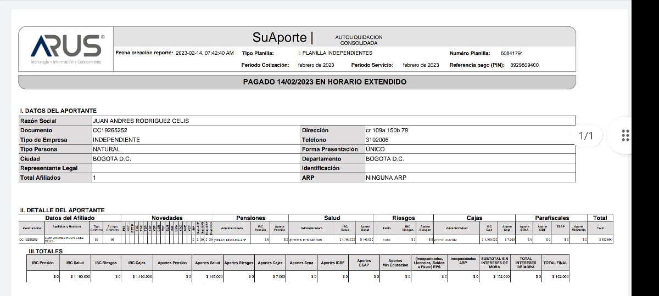Click the Cajas column header
This screenshot has width=659, height=296.
pos(474,218)
